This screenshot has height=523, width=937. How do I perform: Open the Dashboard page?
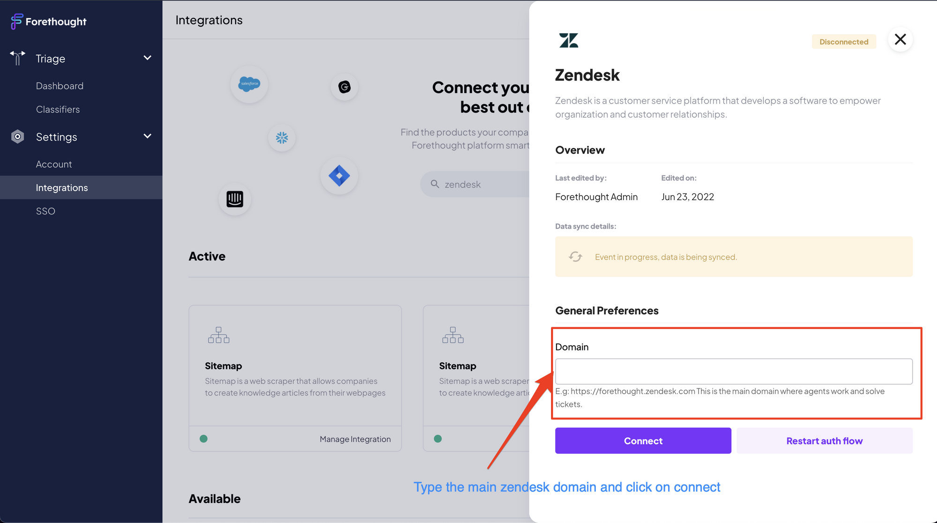pyautogui.click(x=59, y=86)
